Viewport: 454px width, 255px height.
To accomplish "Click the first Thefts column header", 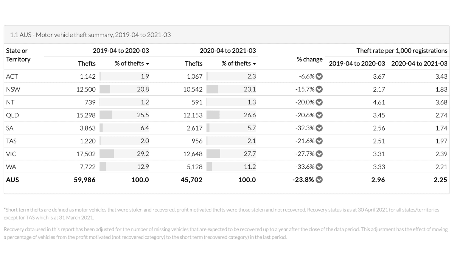I will (x=87, y=64).
